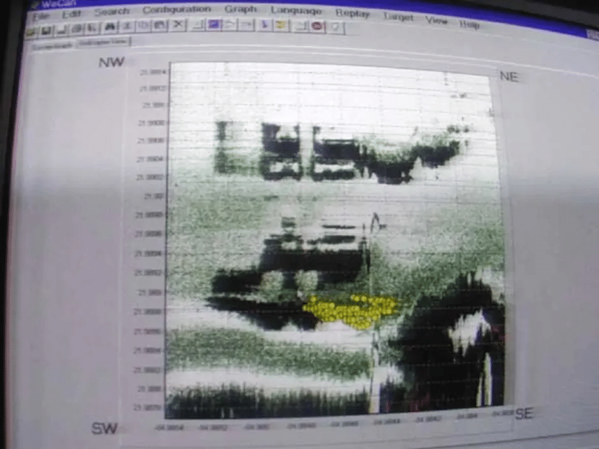Click the yellow marker cluster on sonar image
The image size is (599, 449).
point(350,311)
